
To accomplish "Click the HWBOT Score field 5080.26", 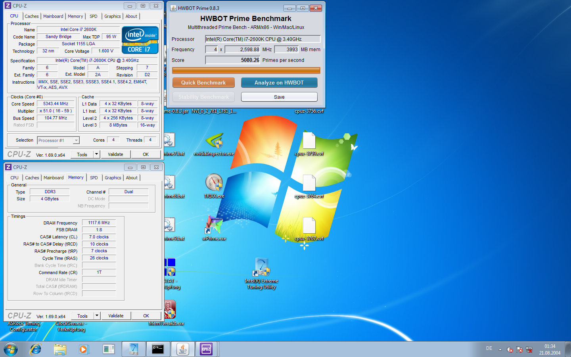I will (x=232, y=60).
